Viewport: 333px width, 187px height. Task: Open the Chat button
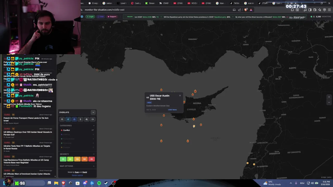pyautogui.click(x=100, y=17)
